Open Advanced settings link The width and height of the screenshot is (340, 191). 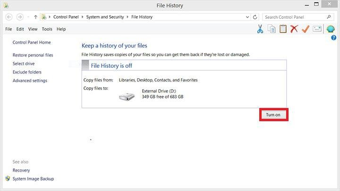[x=30, y=81]
